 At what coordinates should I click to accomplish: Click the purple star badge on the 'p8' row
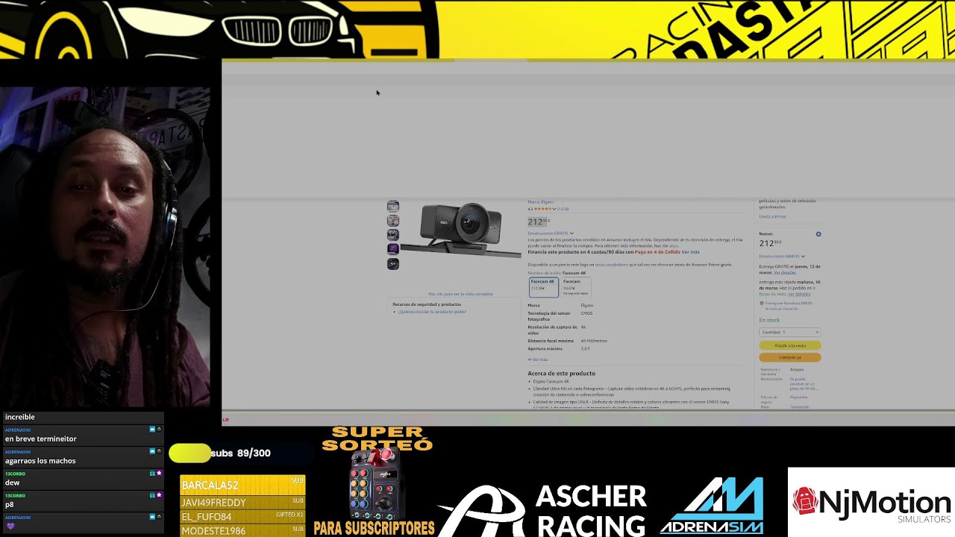[x=159, y=495]
